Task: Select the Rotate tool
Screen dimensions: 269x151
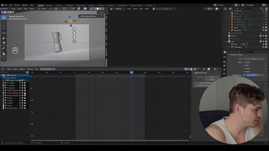Action: (4, 33)
